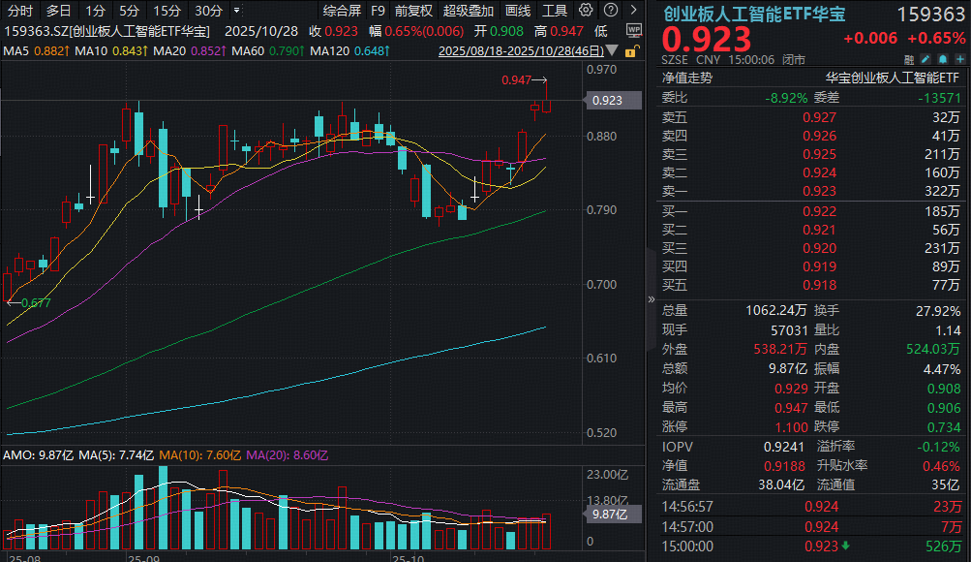Click the 9.87亿 volume axis marker
This screenshot has width=971, height=562.
point(612,515)
